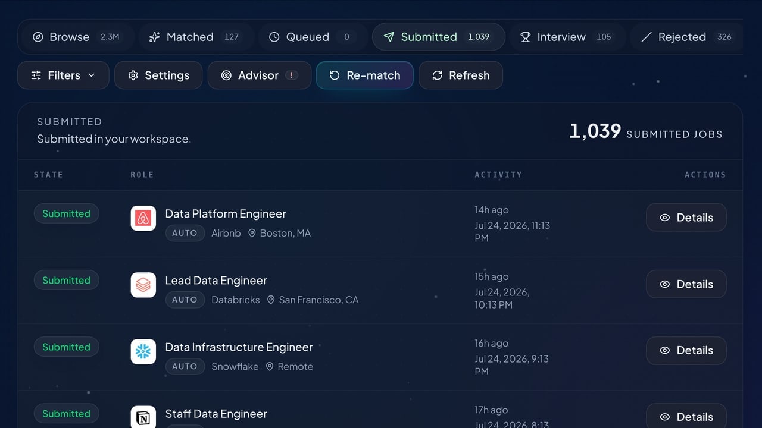View Details for Data Platform Engineer
Screen dimensions: 762x428
(686, 218)
